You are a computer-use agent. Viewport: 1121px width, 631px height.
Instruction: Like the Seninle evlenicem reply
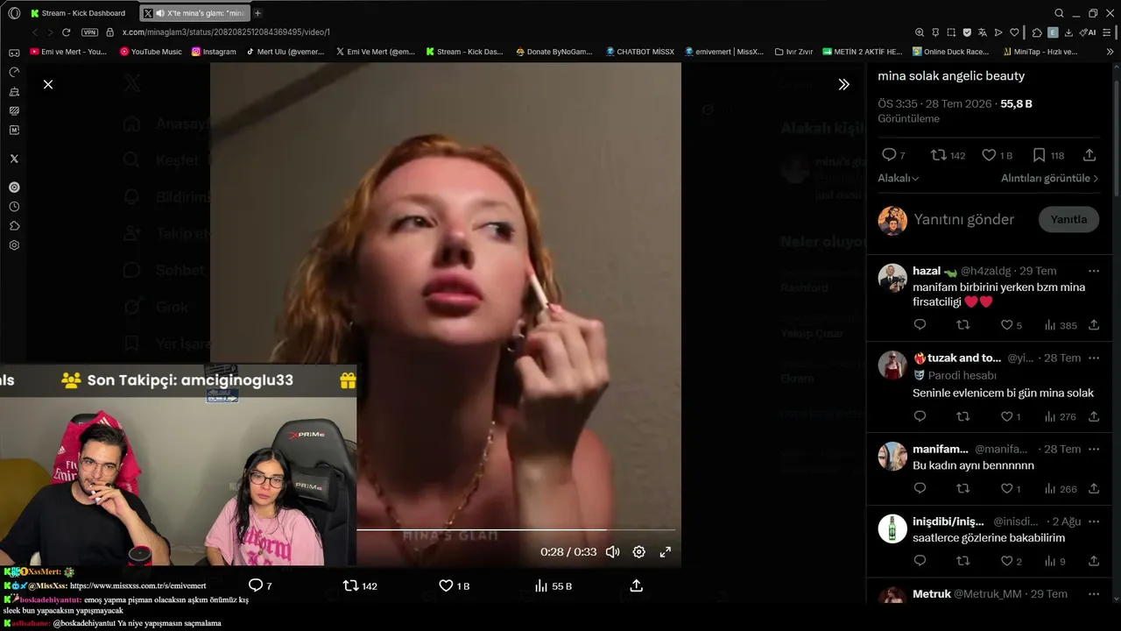[x=1007, y=417]
